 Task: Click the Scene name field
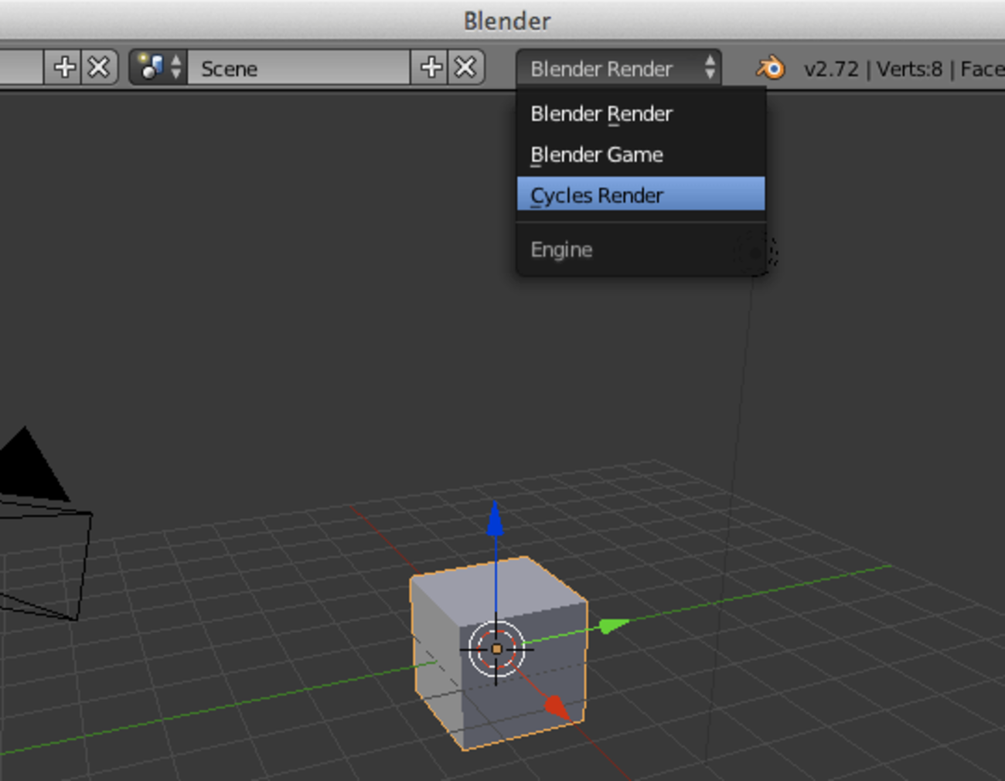(x=299, y=68)
